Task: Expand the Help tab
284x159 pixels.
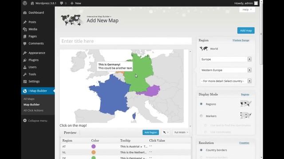Action: [x=247, y=10]
